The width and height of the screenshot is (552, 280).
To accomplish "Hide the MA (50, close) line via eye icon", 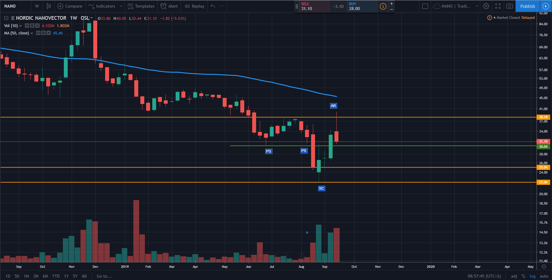I will (38, 33).
